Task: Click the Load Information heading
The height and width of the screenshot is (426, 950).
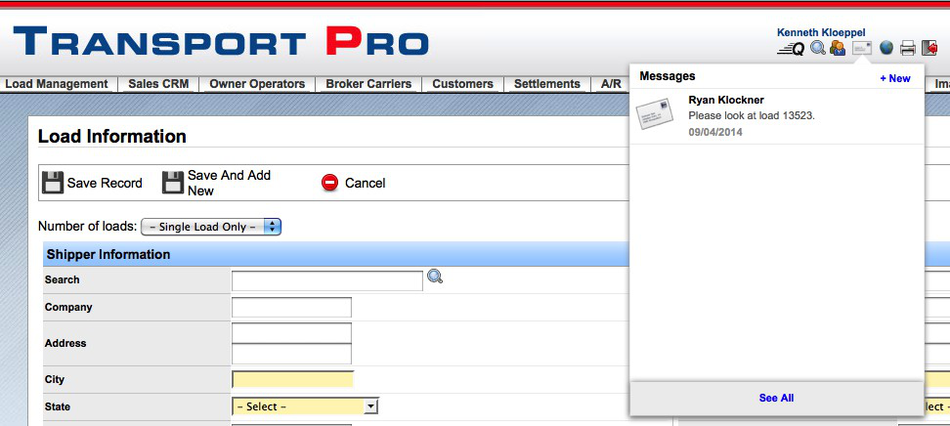Action: point(112,137)
